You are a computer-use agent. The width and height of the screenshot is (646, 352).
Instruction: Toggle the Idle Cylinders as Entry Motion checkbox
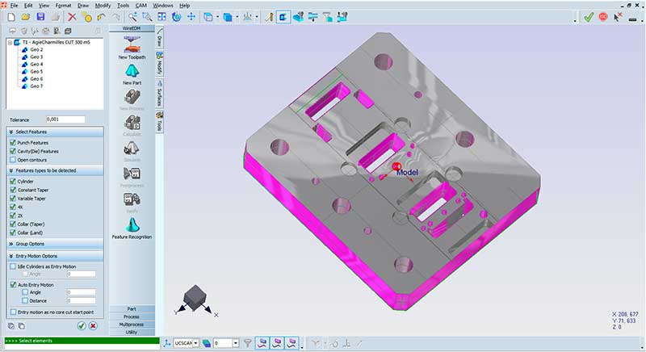12,266
